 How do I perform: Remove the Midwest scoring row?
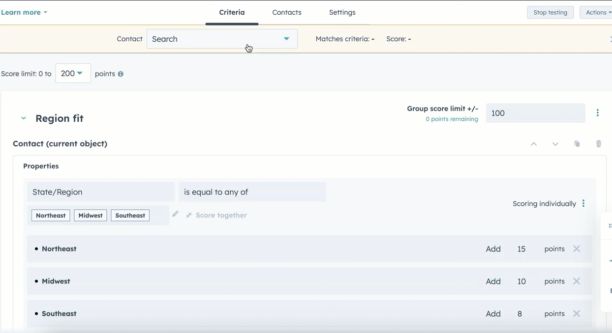click(x=576, y=281)
